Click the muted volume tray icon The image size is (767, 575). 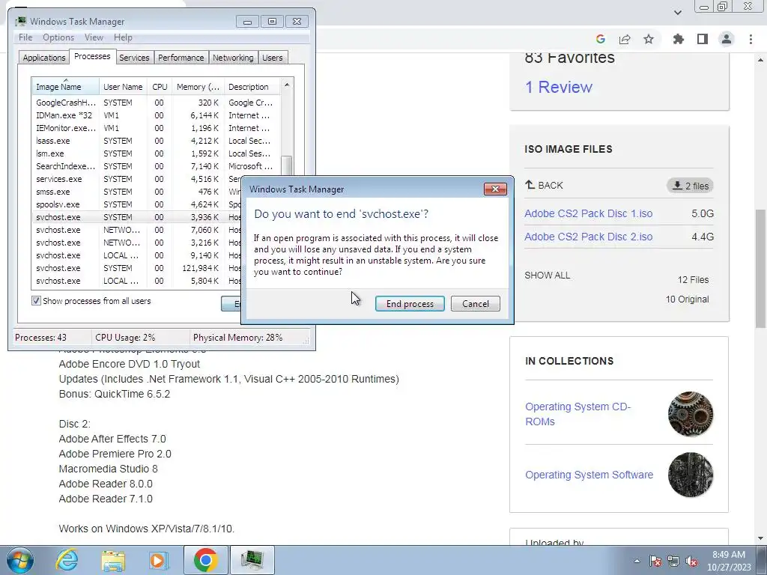691,561
